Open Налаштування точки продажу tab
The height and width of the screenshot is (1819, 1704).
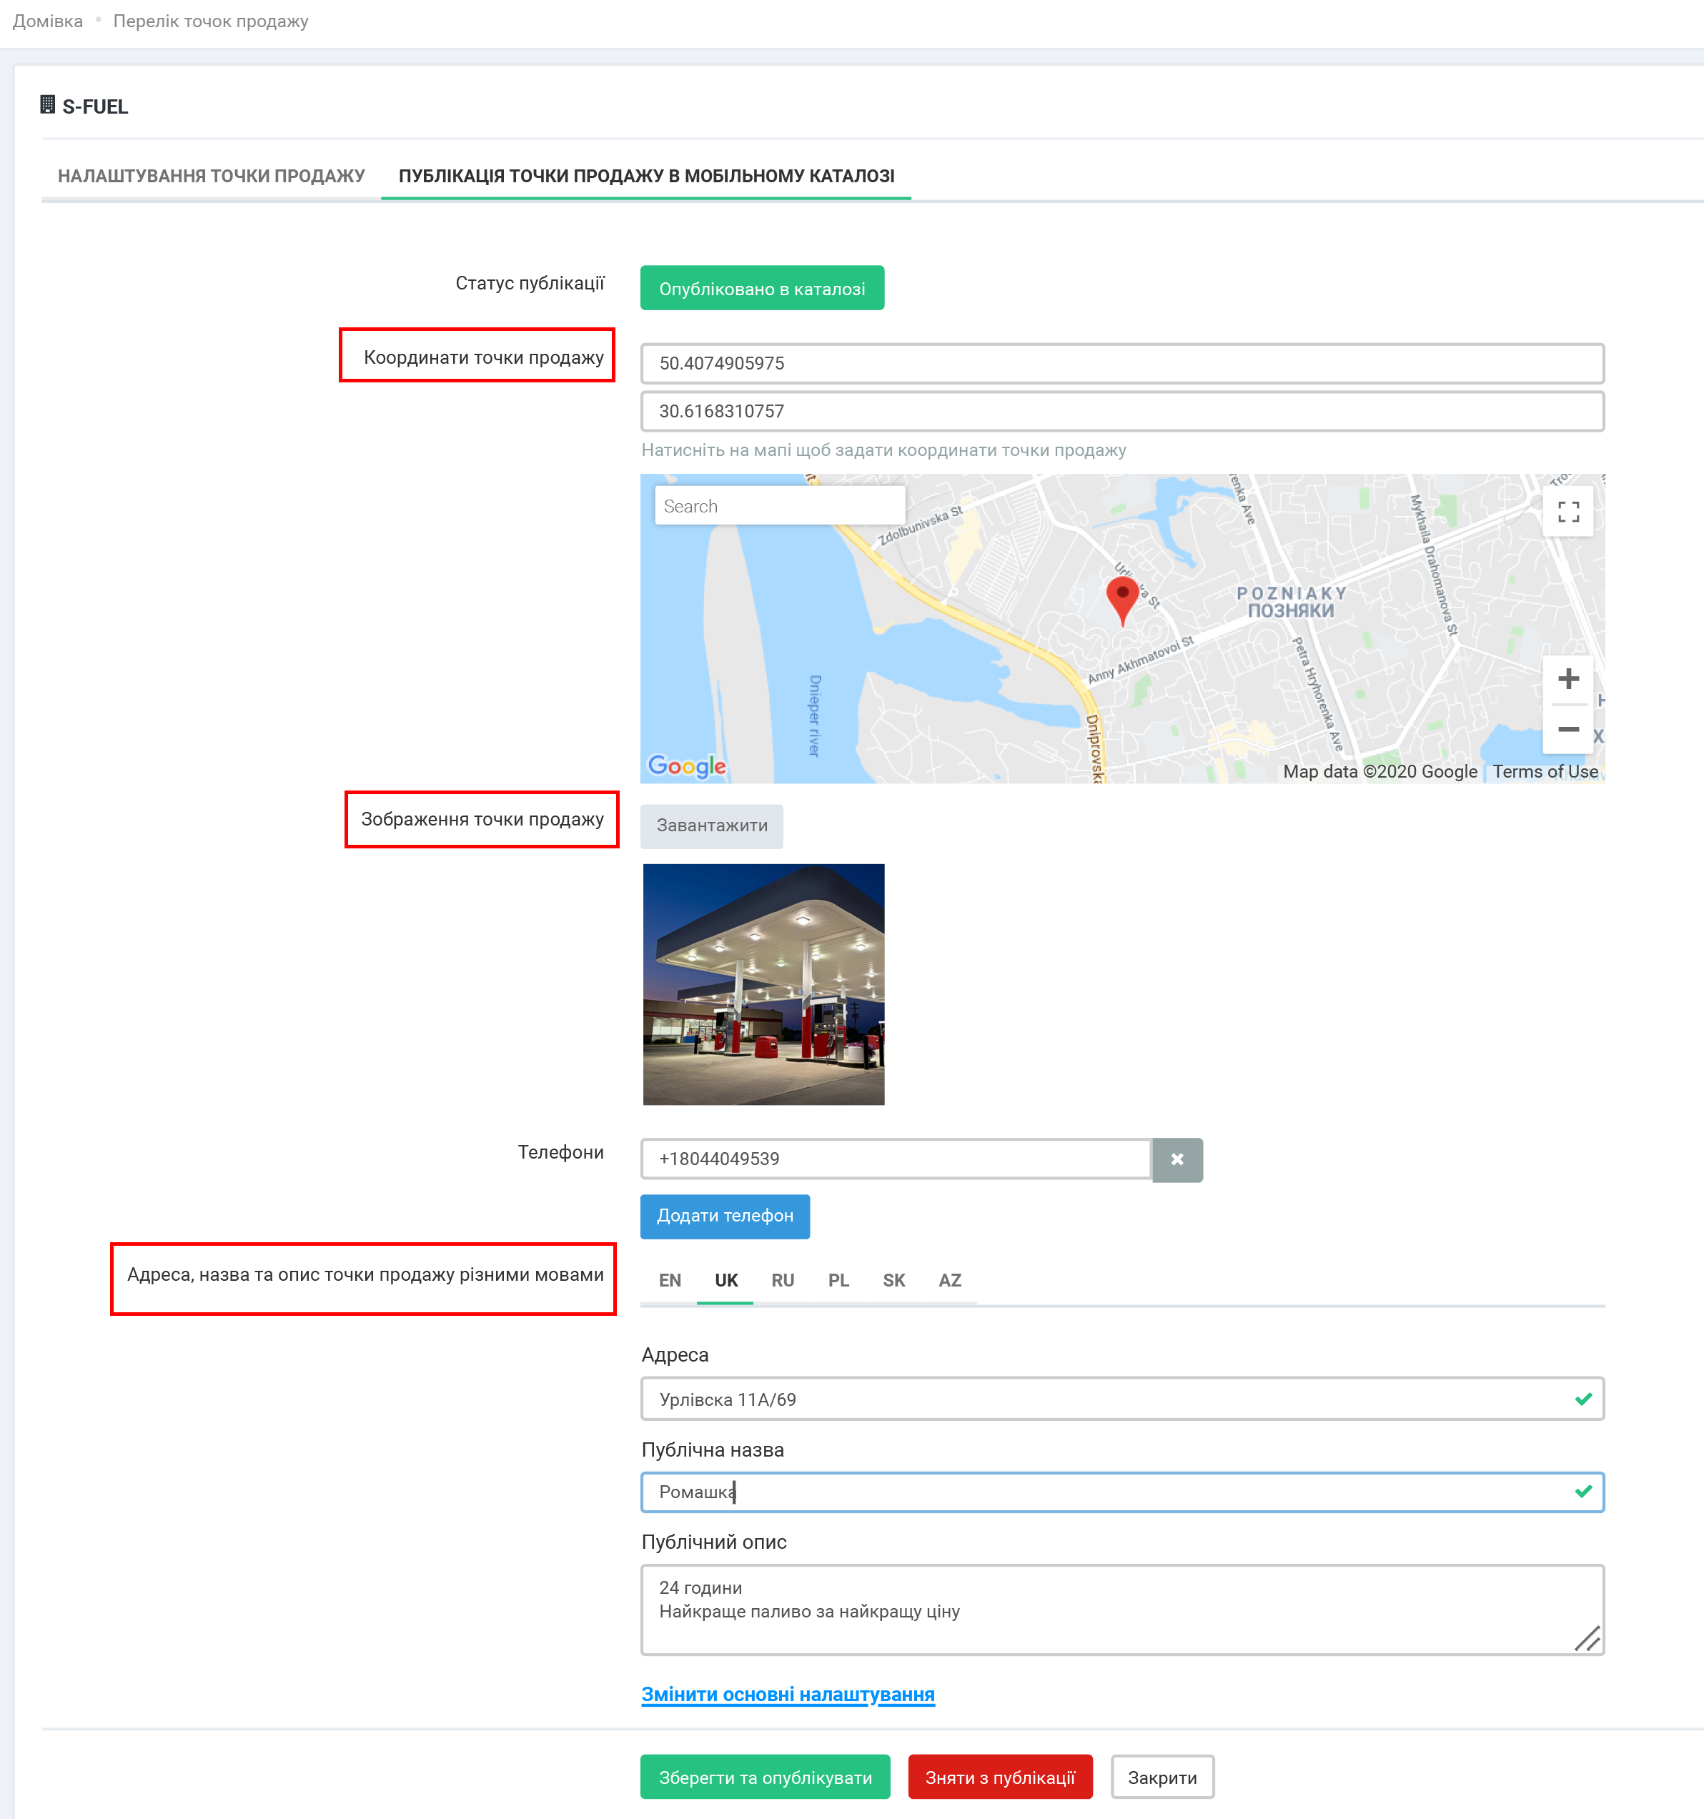[210, 176]
